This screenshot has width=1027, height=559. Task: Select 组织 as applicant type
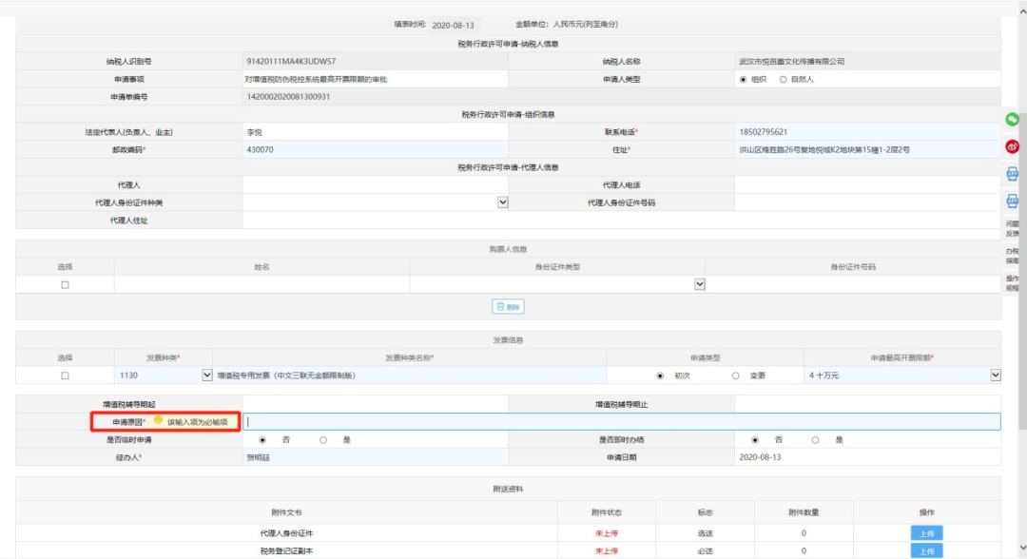pyautogui.click(x=743, y=79)
